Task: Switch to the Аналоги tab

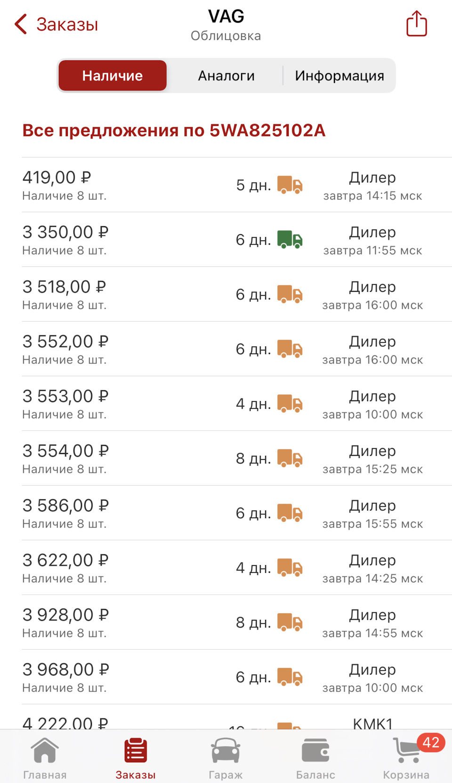Action: [226, 75]
